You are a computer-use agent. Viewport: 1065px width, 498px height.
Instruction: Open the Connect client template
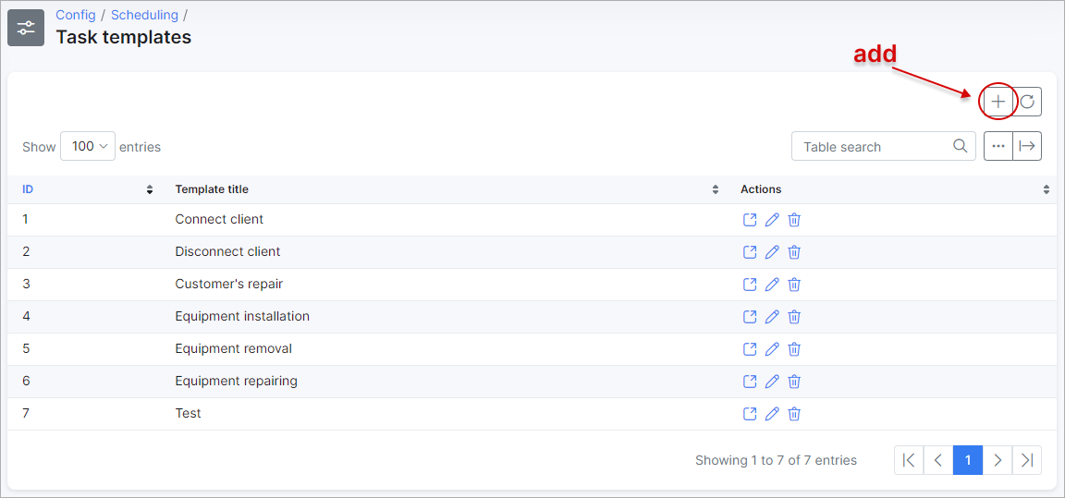point(749,220)
